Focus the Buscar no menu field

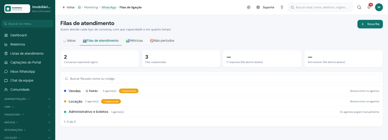(27, 24)
